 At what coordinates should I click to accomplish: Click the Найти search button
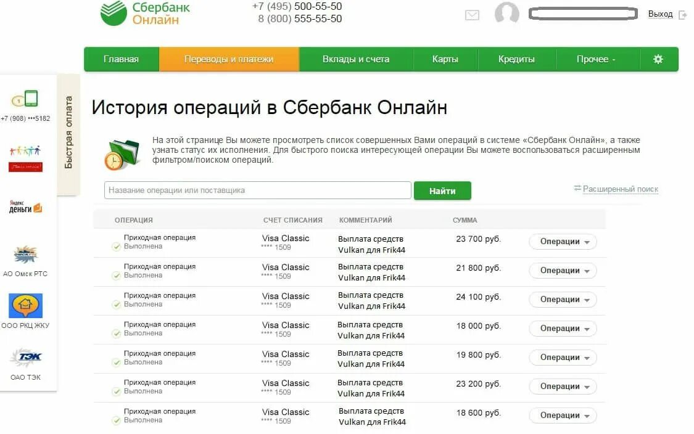442,190
